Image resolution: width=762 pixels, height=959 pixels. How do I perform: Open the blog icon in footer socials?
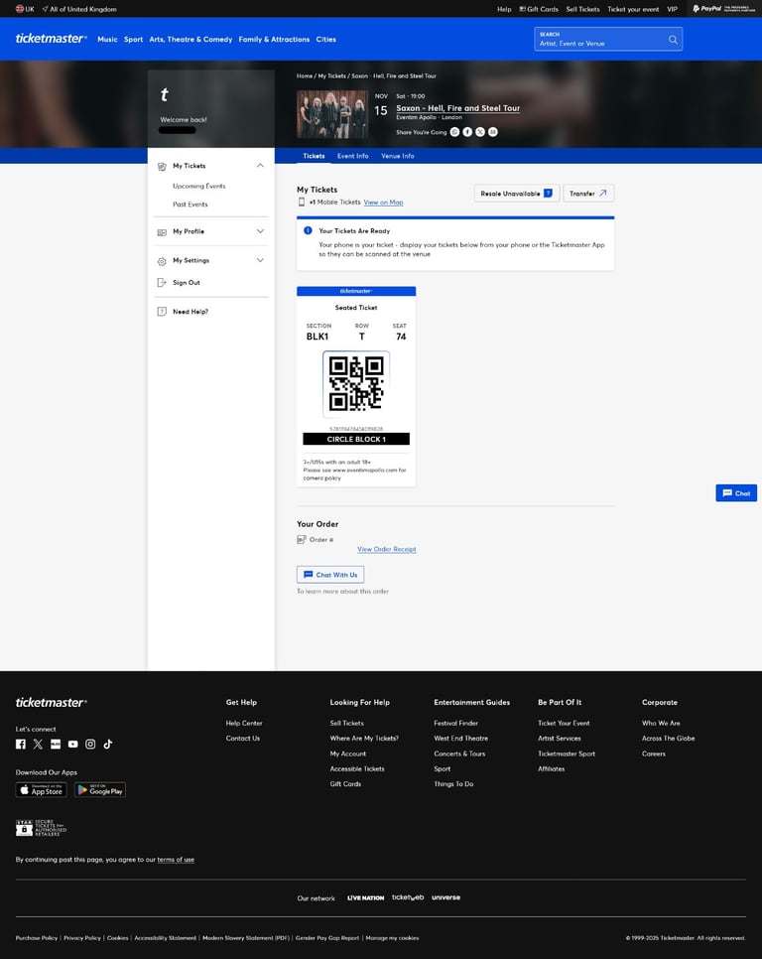click(56, 745)
